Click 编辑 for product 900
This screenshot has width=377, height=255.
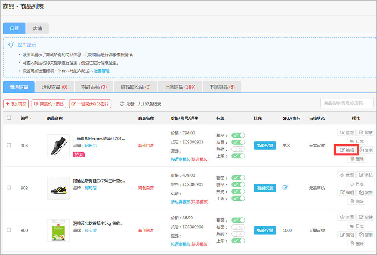tap(346, 235)
